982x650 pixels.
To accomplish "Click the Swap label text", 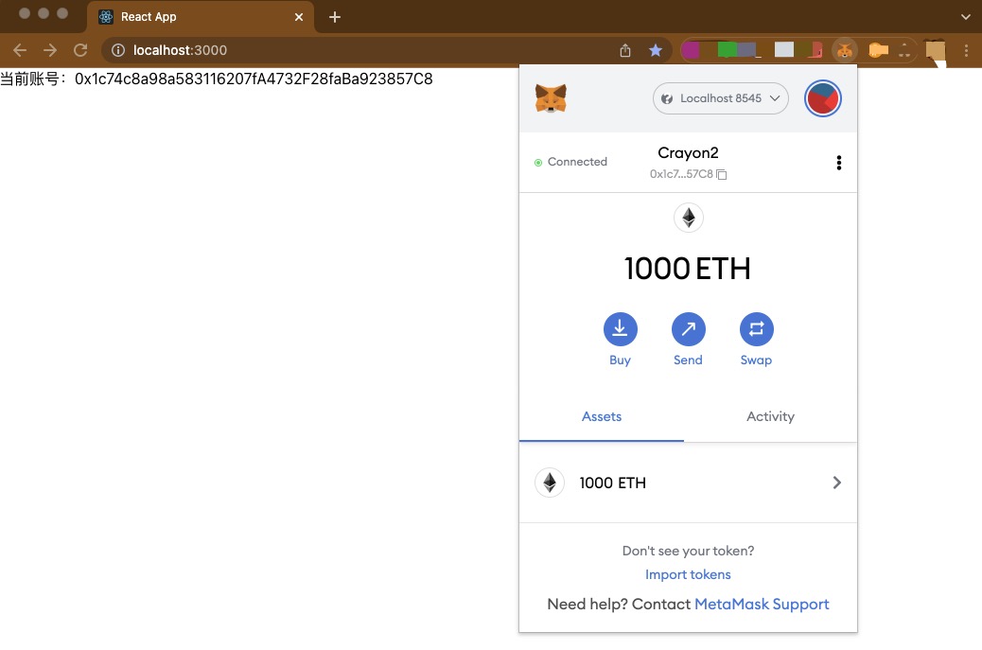I will (756, 360).
